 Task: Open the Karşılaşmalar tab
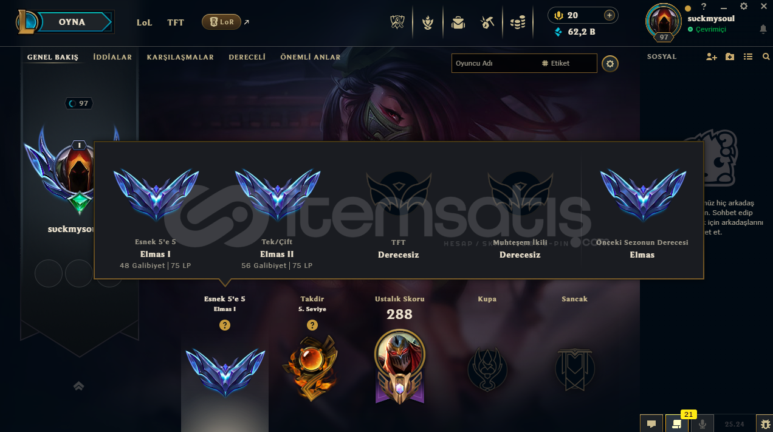click(x=180, y=57)
